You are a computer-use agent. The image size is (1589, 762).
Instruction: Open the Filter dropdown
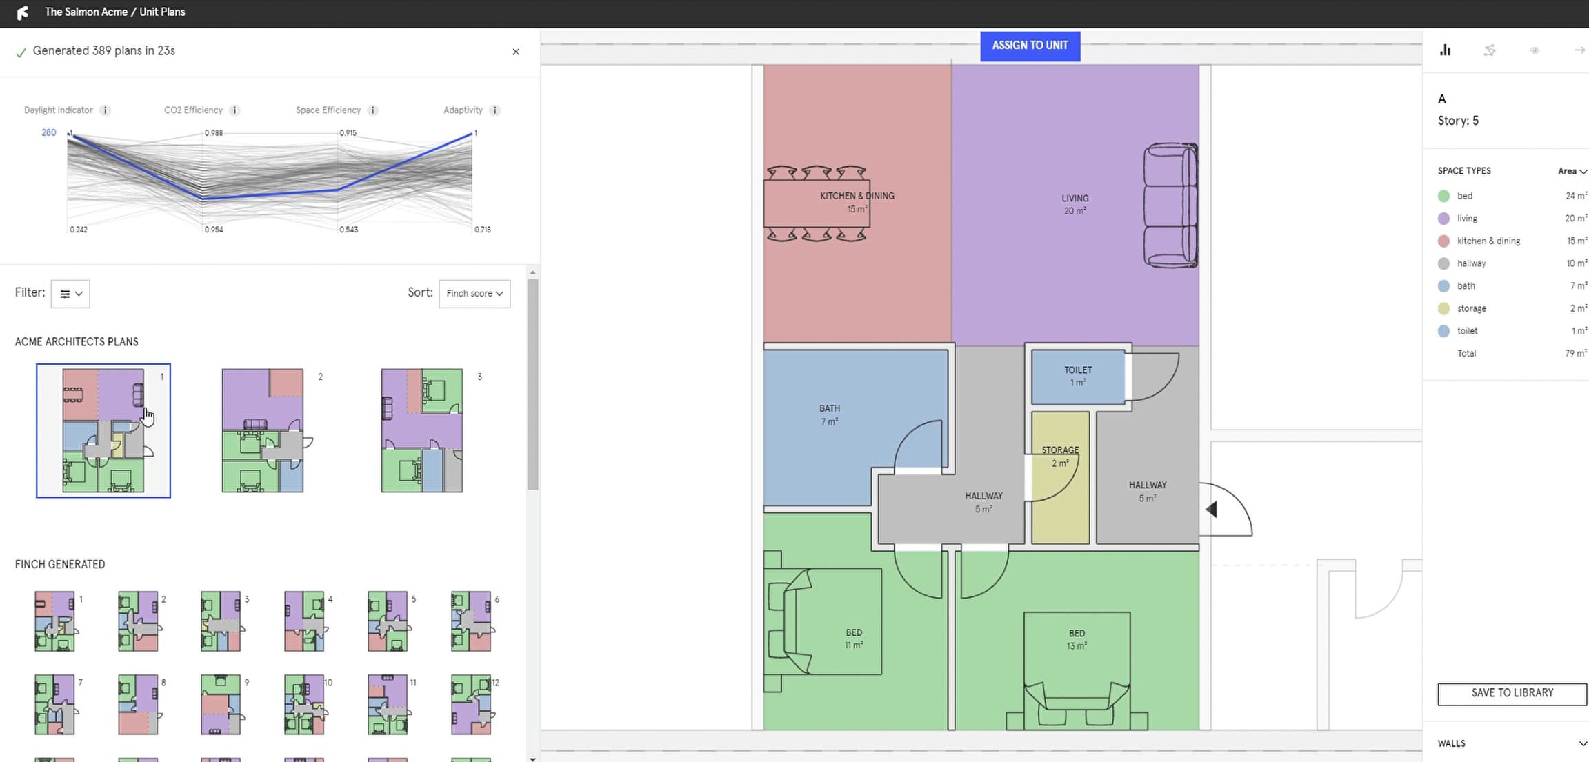click(70, 294)
